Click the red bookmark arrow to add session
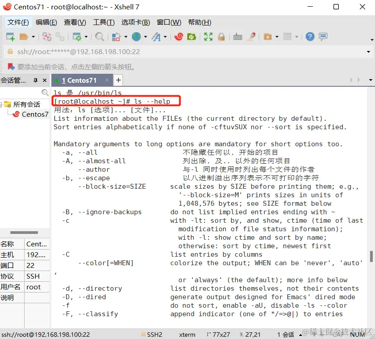Image resolution: width=375 pixels, height=339 pixels. (x=11, y=67)
